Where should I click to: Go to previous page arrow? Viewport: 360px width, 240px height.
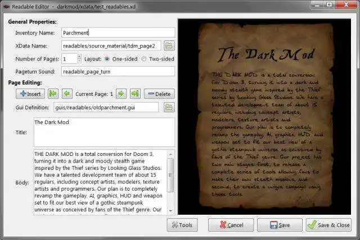[67, 94]
